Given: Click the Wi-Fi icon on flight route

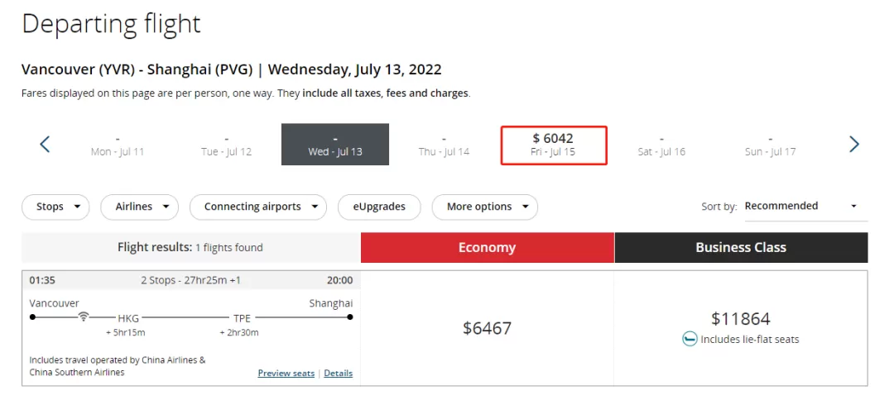Looking at the screenshot, I should pyautogui.click(x=84, y=317).
